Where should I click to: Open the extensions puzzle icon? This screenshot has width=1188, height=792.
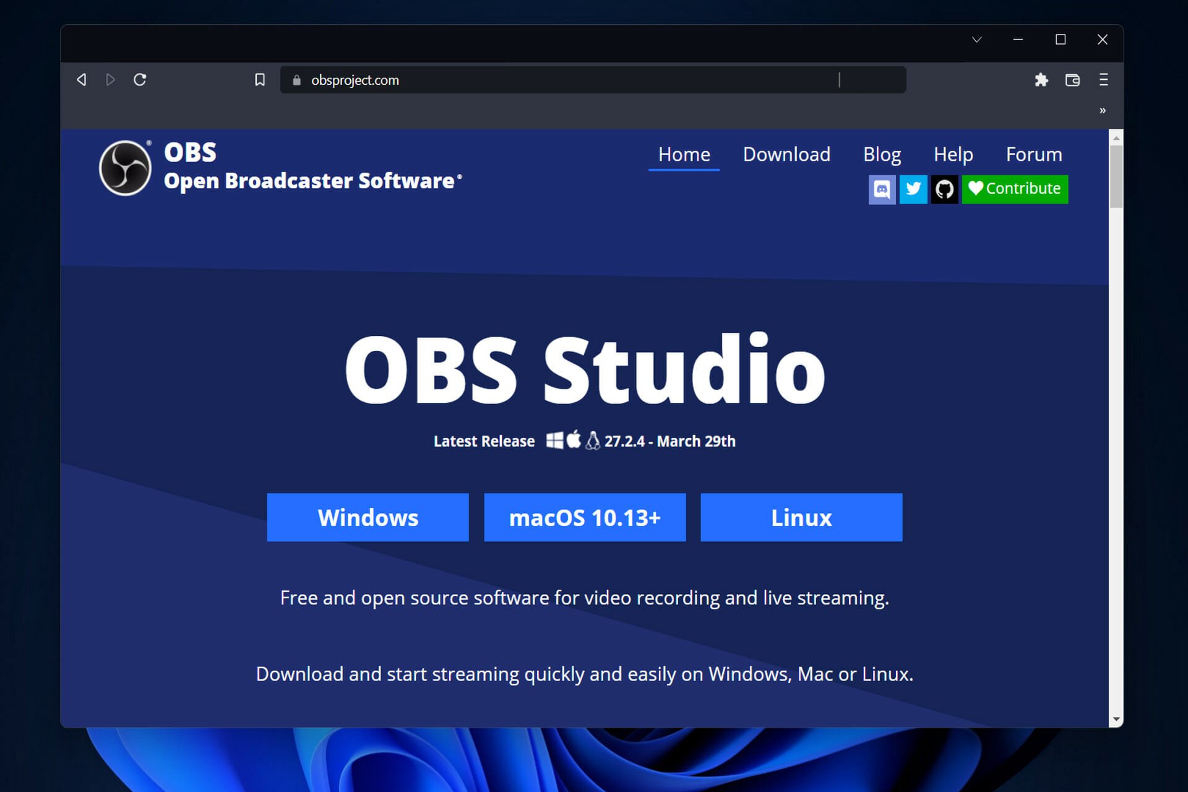[x=1041, y=80]
